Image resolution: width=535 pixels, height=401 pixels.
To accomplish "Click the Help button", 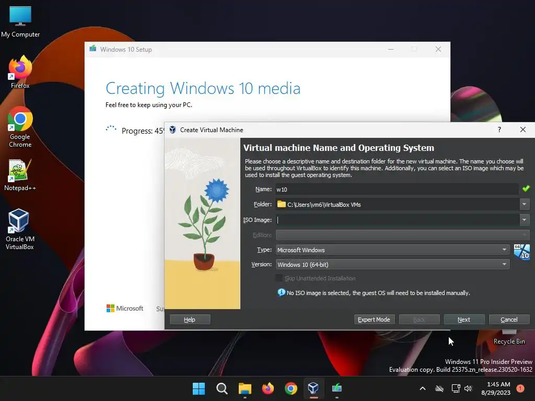I will (x=190, y=320).
